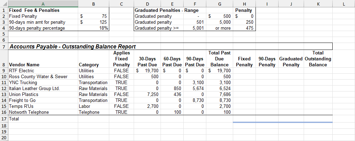
Task: Select the 501 range lower limit
Action: pos(195,22)
